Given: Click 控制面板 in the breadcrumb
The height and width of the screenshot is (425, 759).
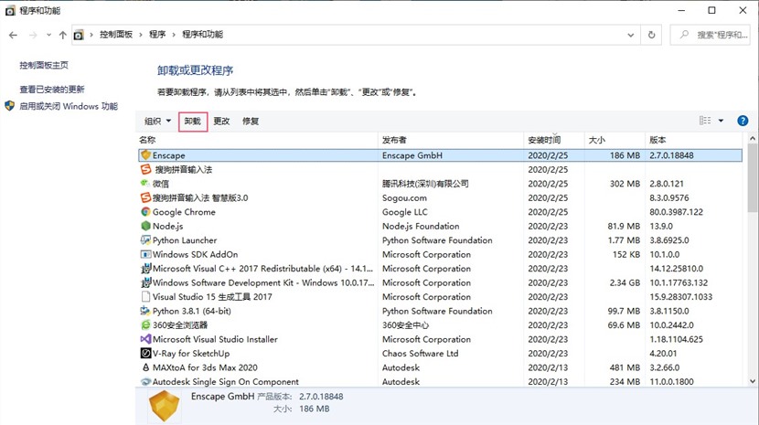Looking at the screenshot, I should 116,35.
